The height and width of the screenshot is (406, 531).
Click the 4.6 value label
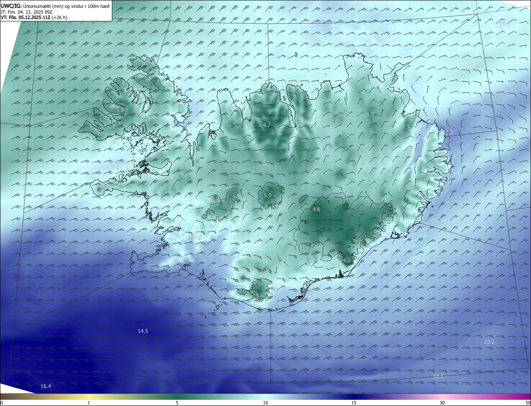(317, 210)
